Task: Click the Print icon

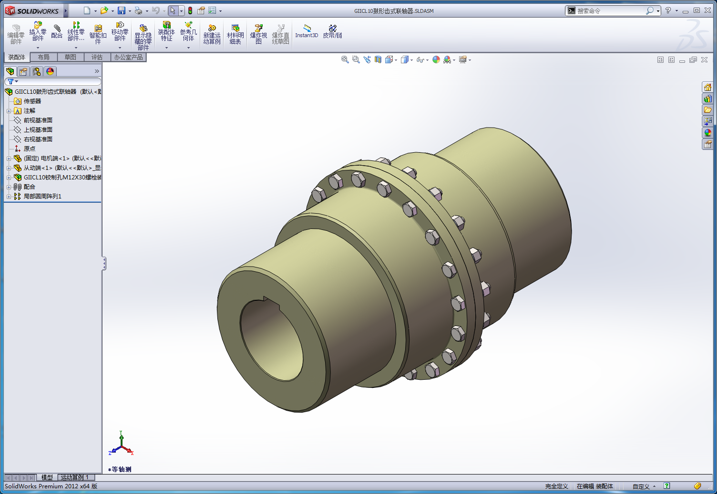Action: [x=138, y=10]
